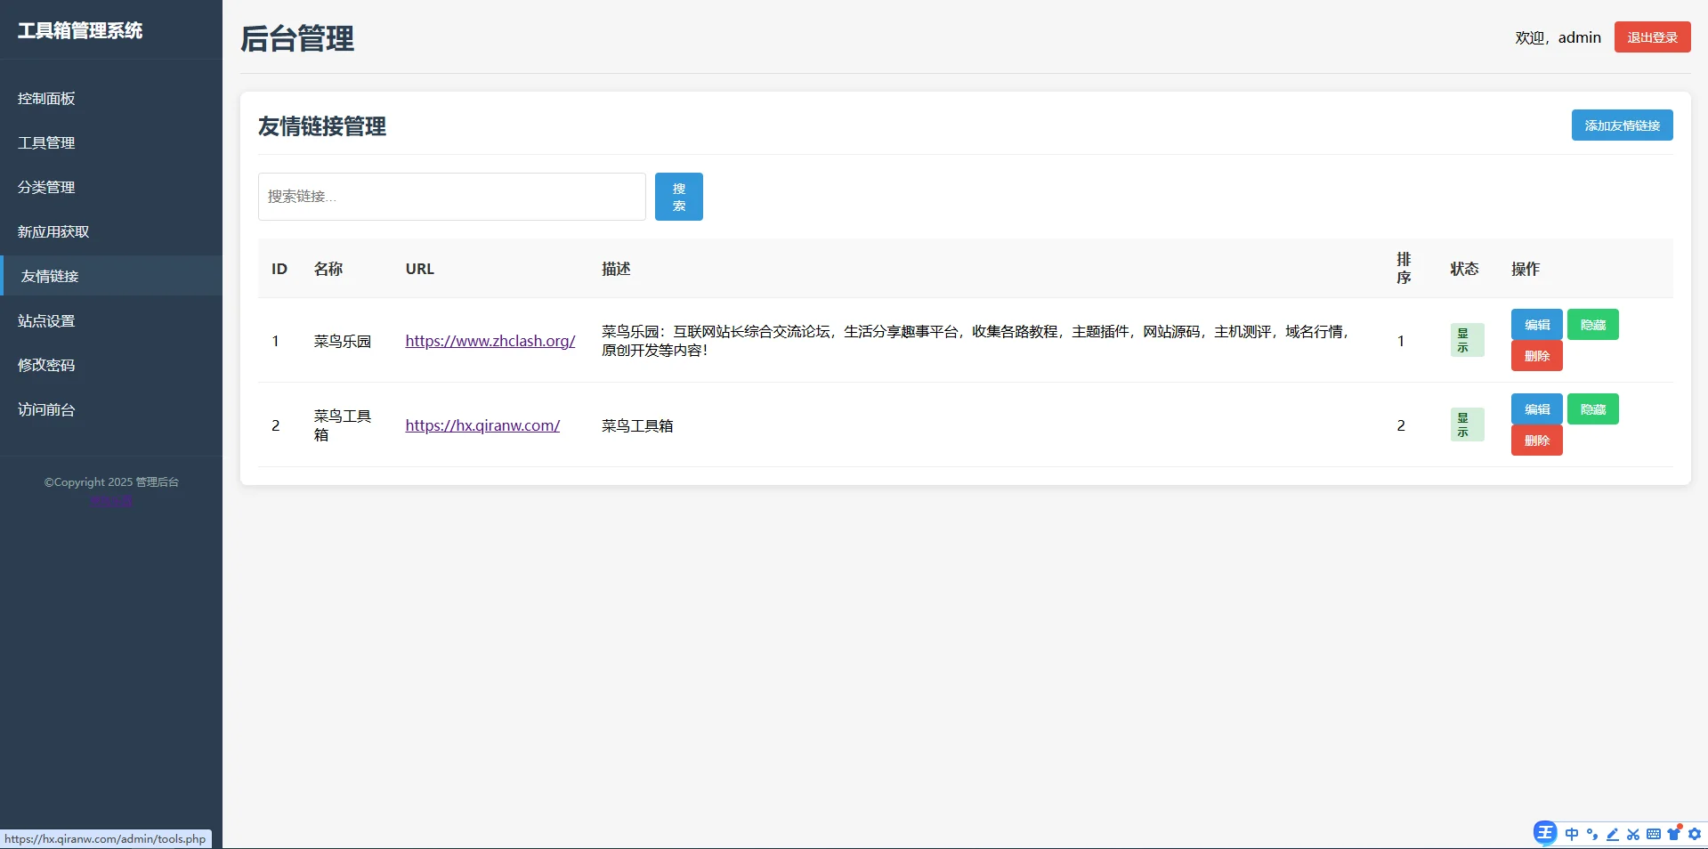Click 添加友情链接 button
This screenshot has width=1708, height=849.
tap(1622, 125)
